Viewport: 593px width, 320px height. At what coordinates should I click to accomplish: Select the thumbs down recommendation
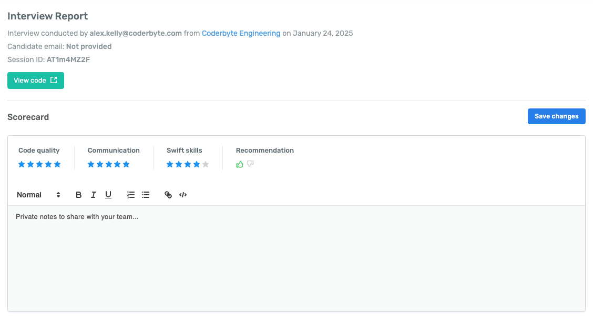[250, 164]
